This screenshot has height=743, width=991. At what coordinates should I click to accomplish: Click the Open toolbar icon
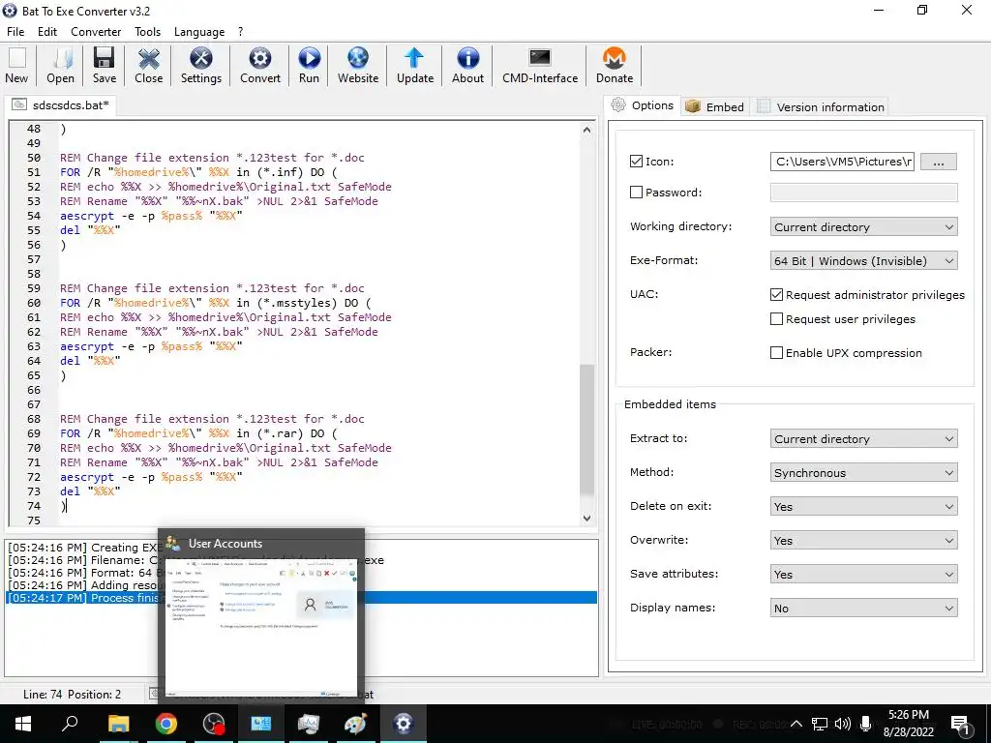coord(61,66)
